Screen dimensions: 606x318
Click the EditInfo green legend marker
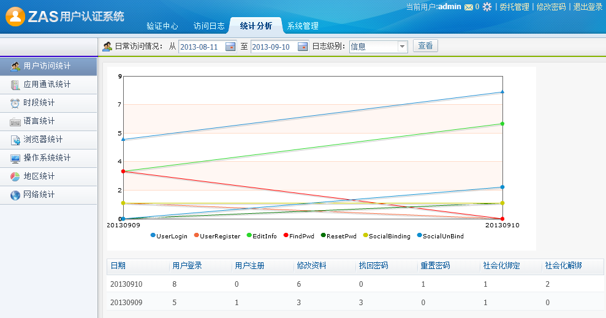[x=249, y=236]
